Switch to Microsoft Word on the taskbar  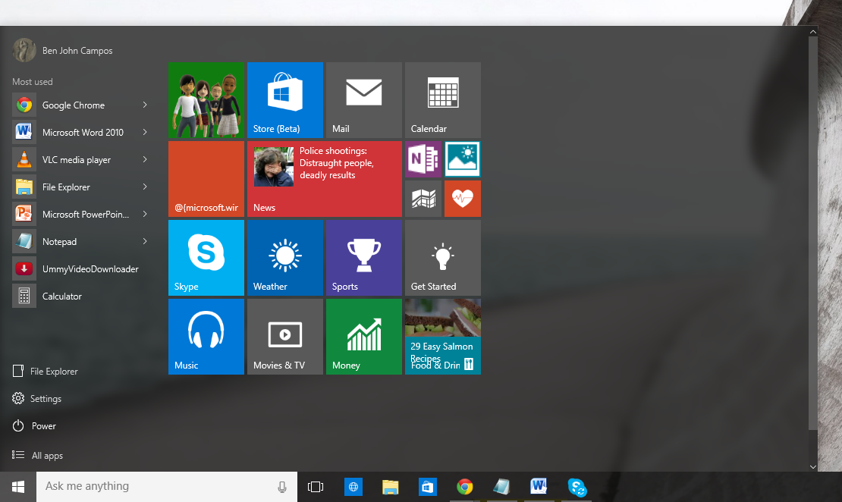[x=539, y=486]
